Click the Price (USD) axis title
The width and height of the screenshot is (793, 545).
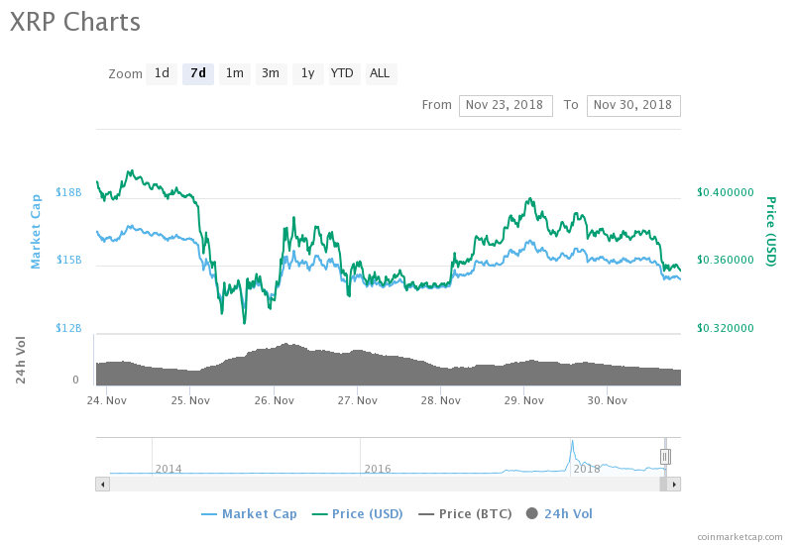pos(770,232)
